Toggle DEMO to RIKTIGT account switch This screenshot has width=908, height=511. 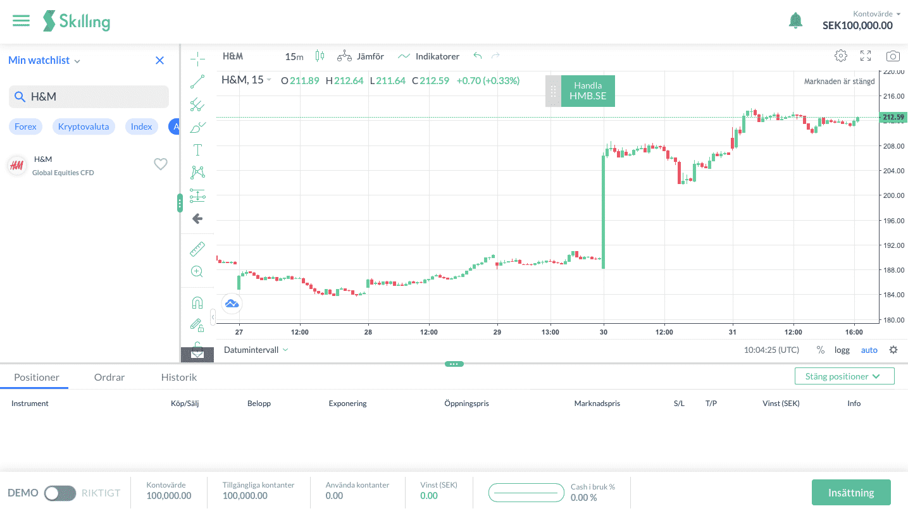click(60, 493)
